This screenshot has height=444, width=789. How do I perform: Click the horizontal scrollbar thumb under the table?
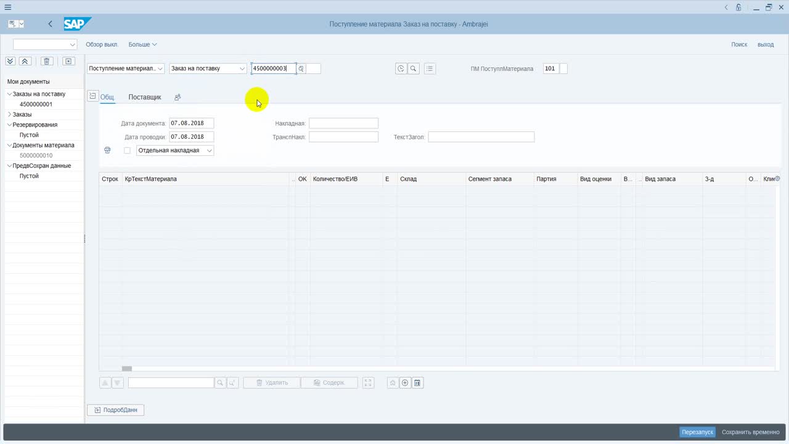click(x=127, y=369)
